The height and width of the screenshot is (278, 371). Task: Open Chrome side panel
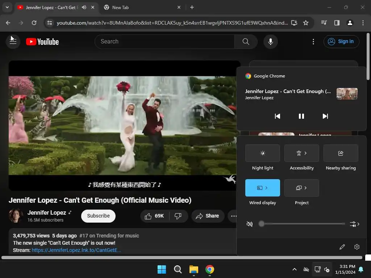[337, 23]
